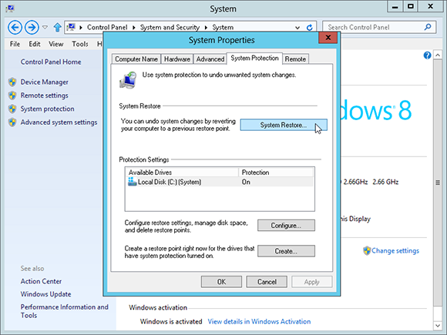Click Cancel in System Properties
447x335 pixels.
click(267, 282)
